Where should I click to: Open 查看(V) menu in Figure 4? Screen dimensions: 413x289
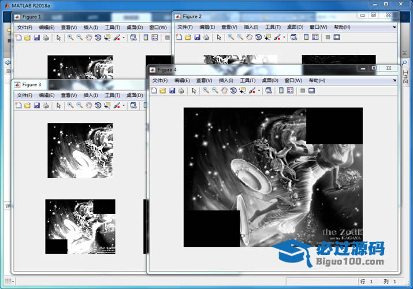pyautogui.click(x=204, y=80)
